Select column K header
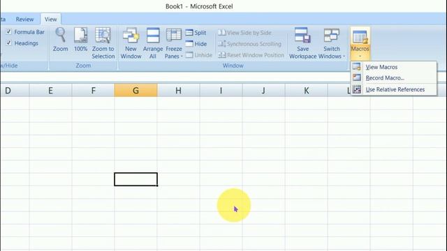 (307, 91)
